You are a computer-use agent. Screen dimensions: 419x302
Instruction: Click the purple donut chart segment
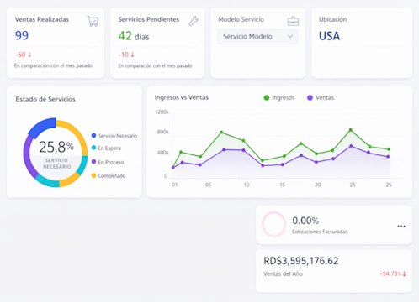[x=29, y=156]
